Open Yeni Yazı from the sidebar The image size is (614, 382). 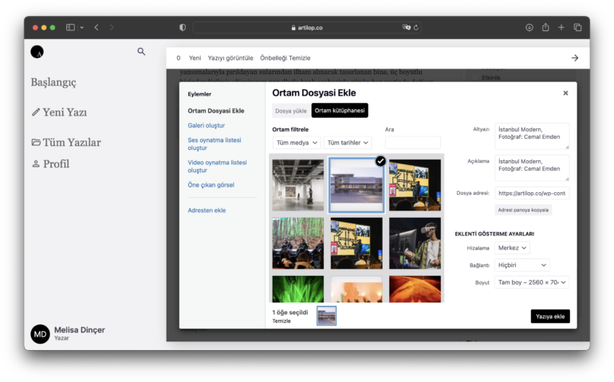pyautogui.click(x=59, y=112)
